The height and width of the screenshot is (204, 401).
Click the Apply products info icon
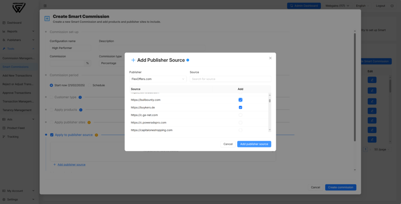81,110
